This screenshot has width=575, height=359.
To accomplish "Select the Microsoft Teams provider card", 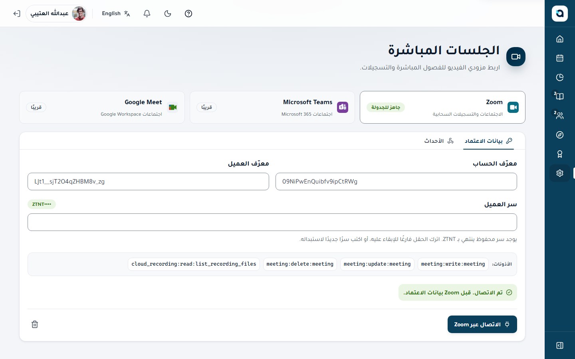I will tap(272, 107).
